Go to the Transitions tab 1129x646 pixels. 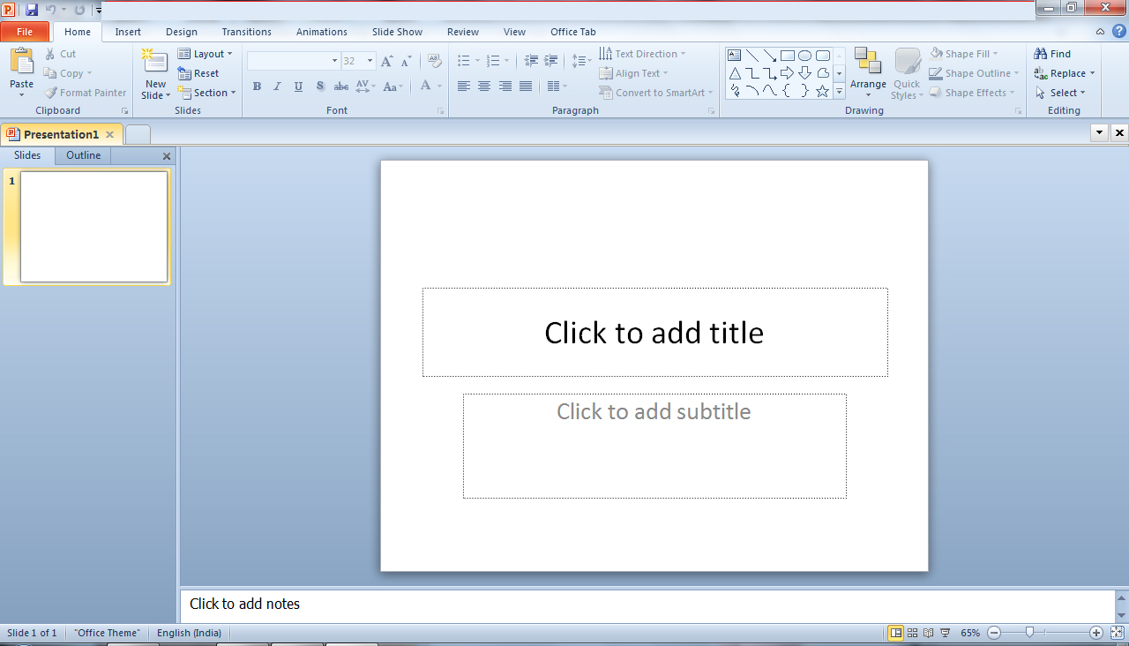coord(247,32)
